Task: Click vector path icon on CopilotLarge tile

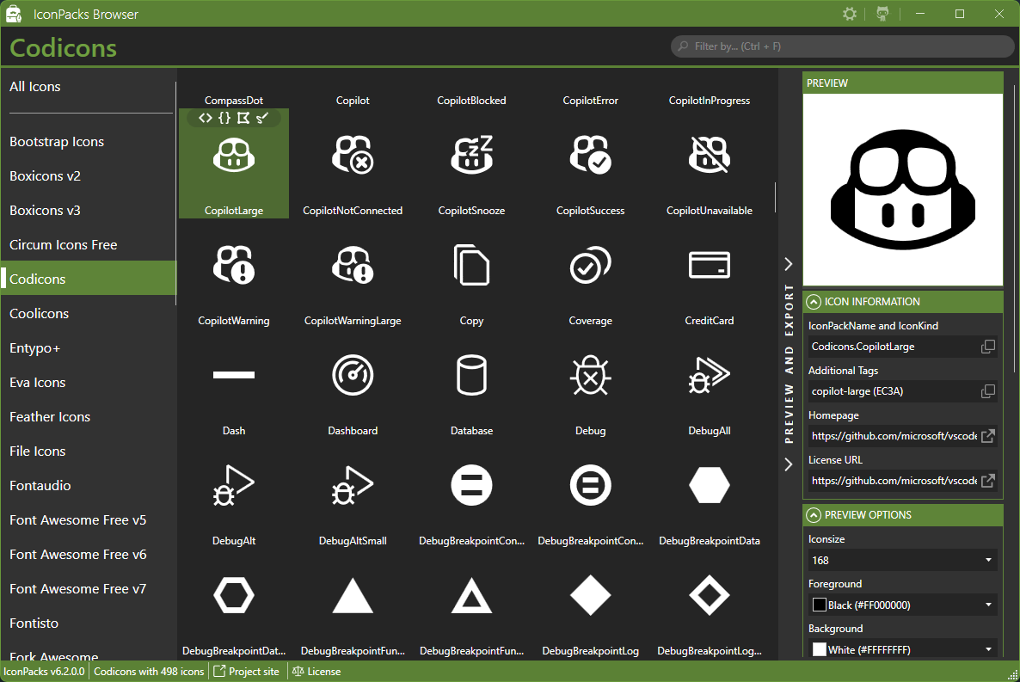Action: point(243,118)
